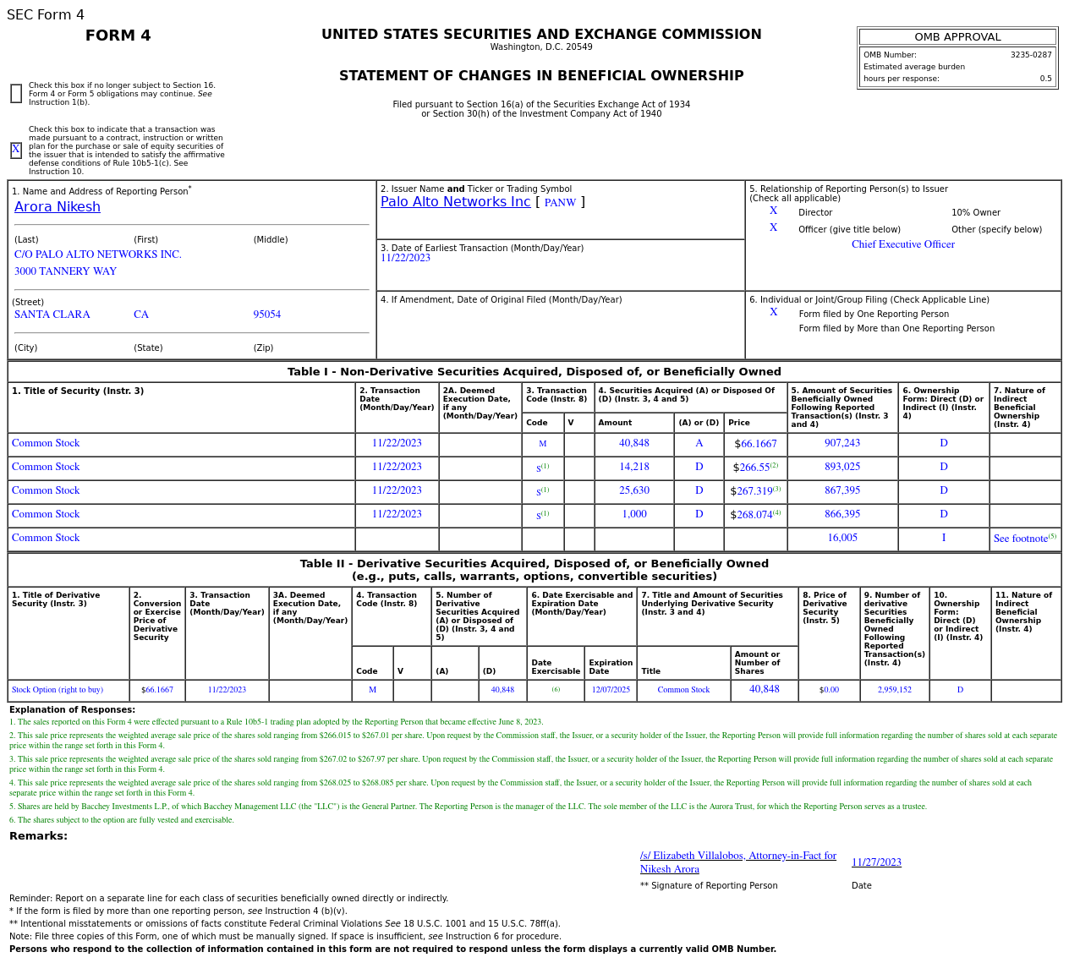This screenshot has width=1069, height=974.
Task: Click the signature date 11/27/2023
Action: (876, 862)
